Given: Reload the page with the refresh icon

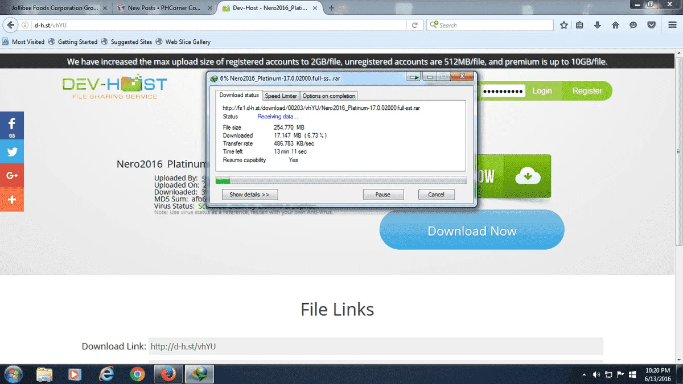Looking at the screenshot, I should [415, 25].
